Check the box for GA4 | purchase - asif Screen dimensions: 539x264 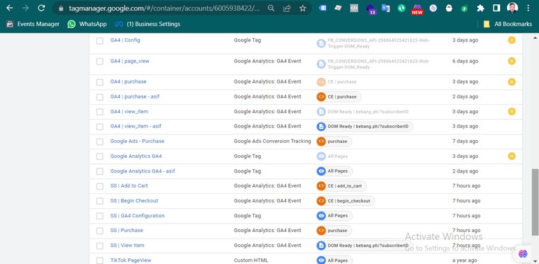point(100,97)
